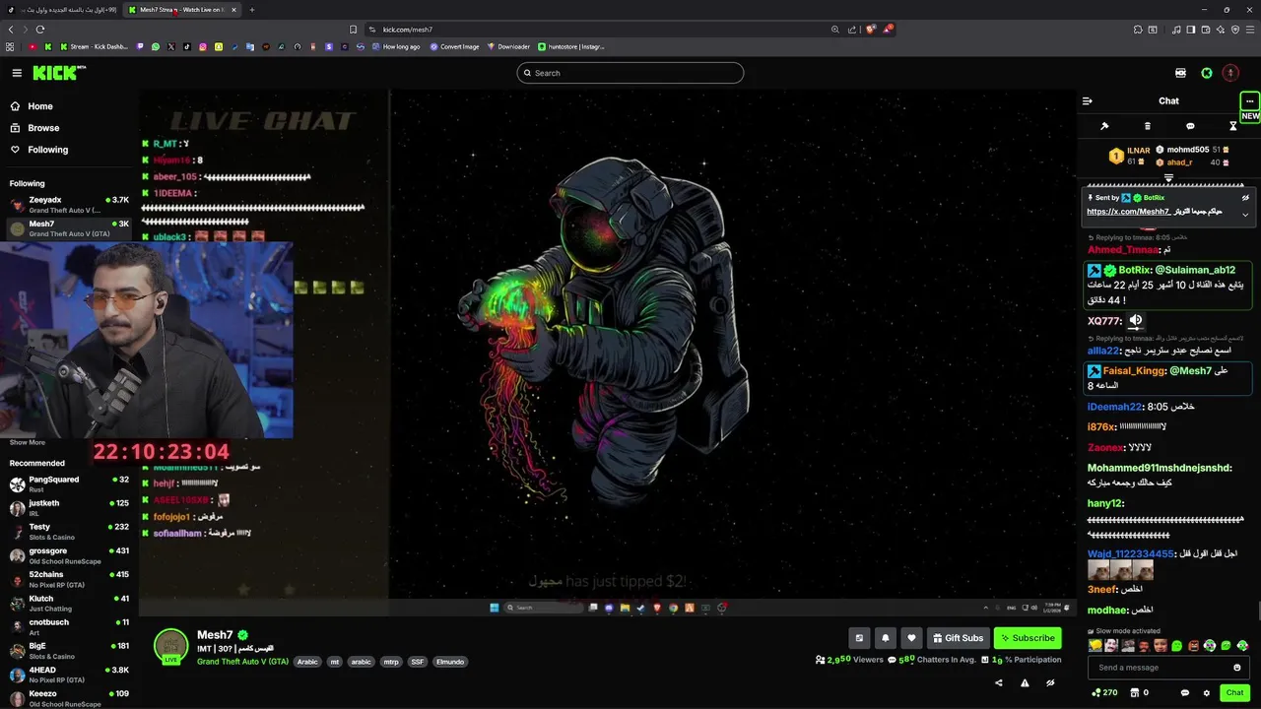Open BigE recommended channel

pyautogui.click(x=69, y=651)
